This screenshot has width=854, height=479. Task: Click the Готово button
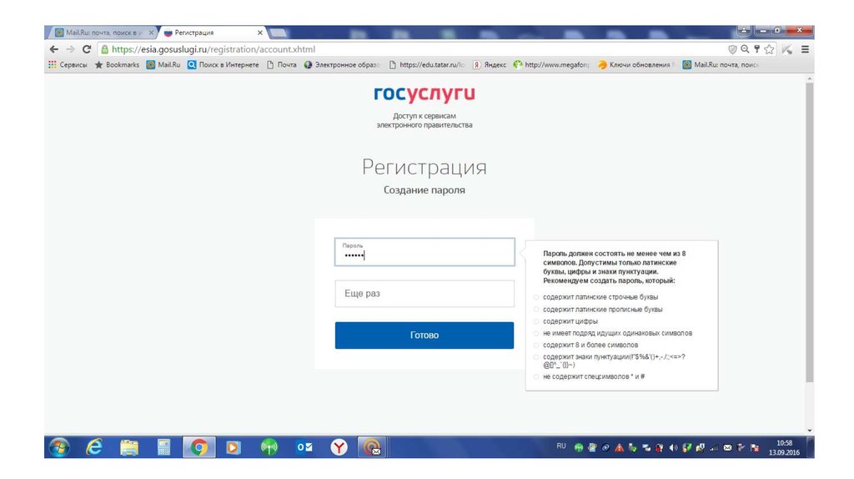424,335
